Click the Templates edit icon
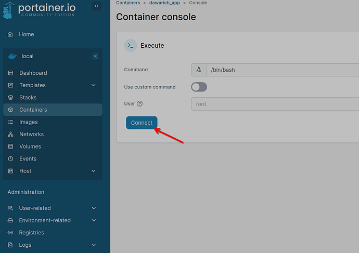 click(10, 85)
